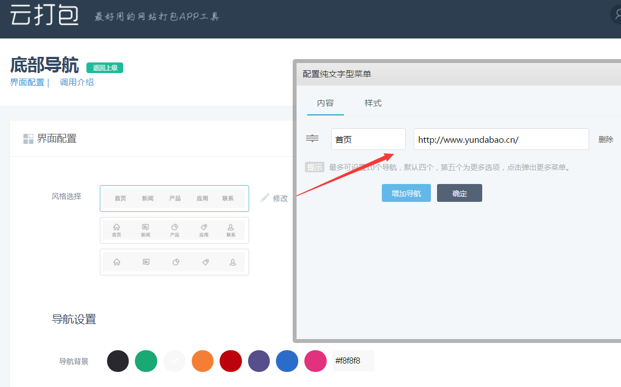Select the text-only navigation style
Screen dimensions: 621x387
click(x=174, y=199)
